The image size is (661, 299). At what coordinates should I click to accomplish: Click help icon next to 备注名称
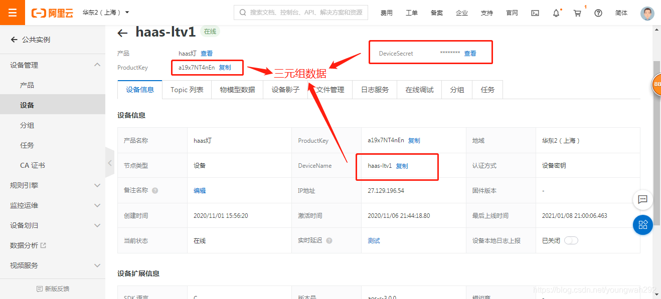pos(155,191)
